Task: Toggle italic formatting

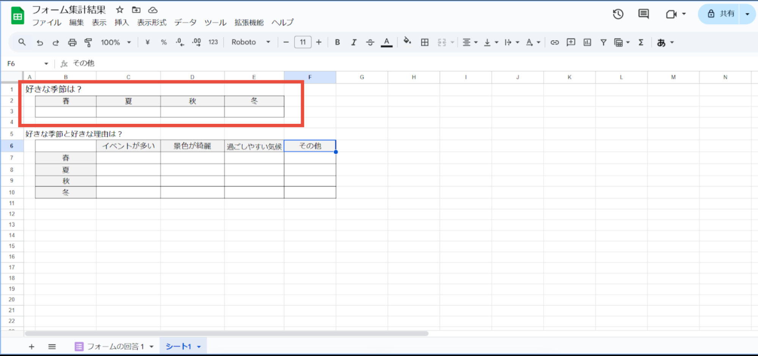Action: [x=354, y=42]
